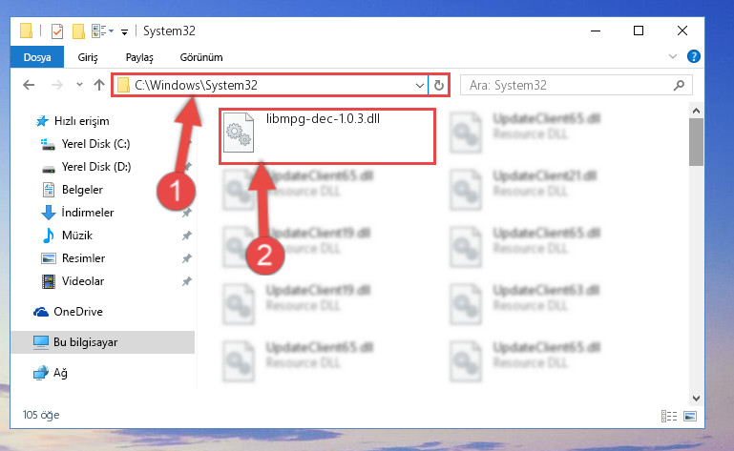This screenshot has height=451, width=734.
Task: Click the Up one level arrow
Action: click(x=98, y=85)
